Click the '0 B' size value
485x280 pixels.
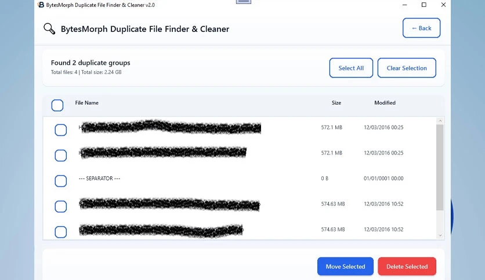tap(324, 178)
